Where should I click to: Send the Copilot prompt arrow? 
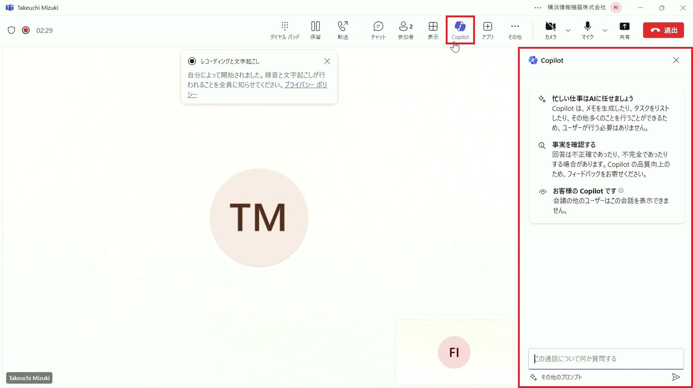676,377
